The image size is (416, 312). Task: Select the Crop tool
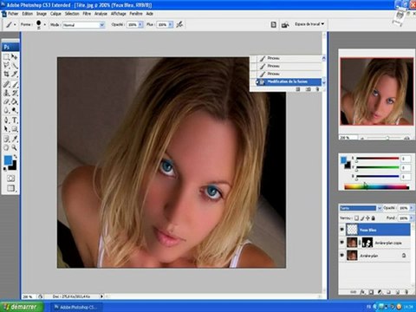point(6,74)
